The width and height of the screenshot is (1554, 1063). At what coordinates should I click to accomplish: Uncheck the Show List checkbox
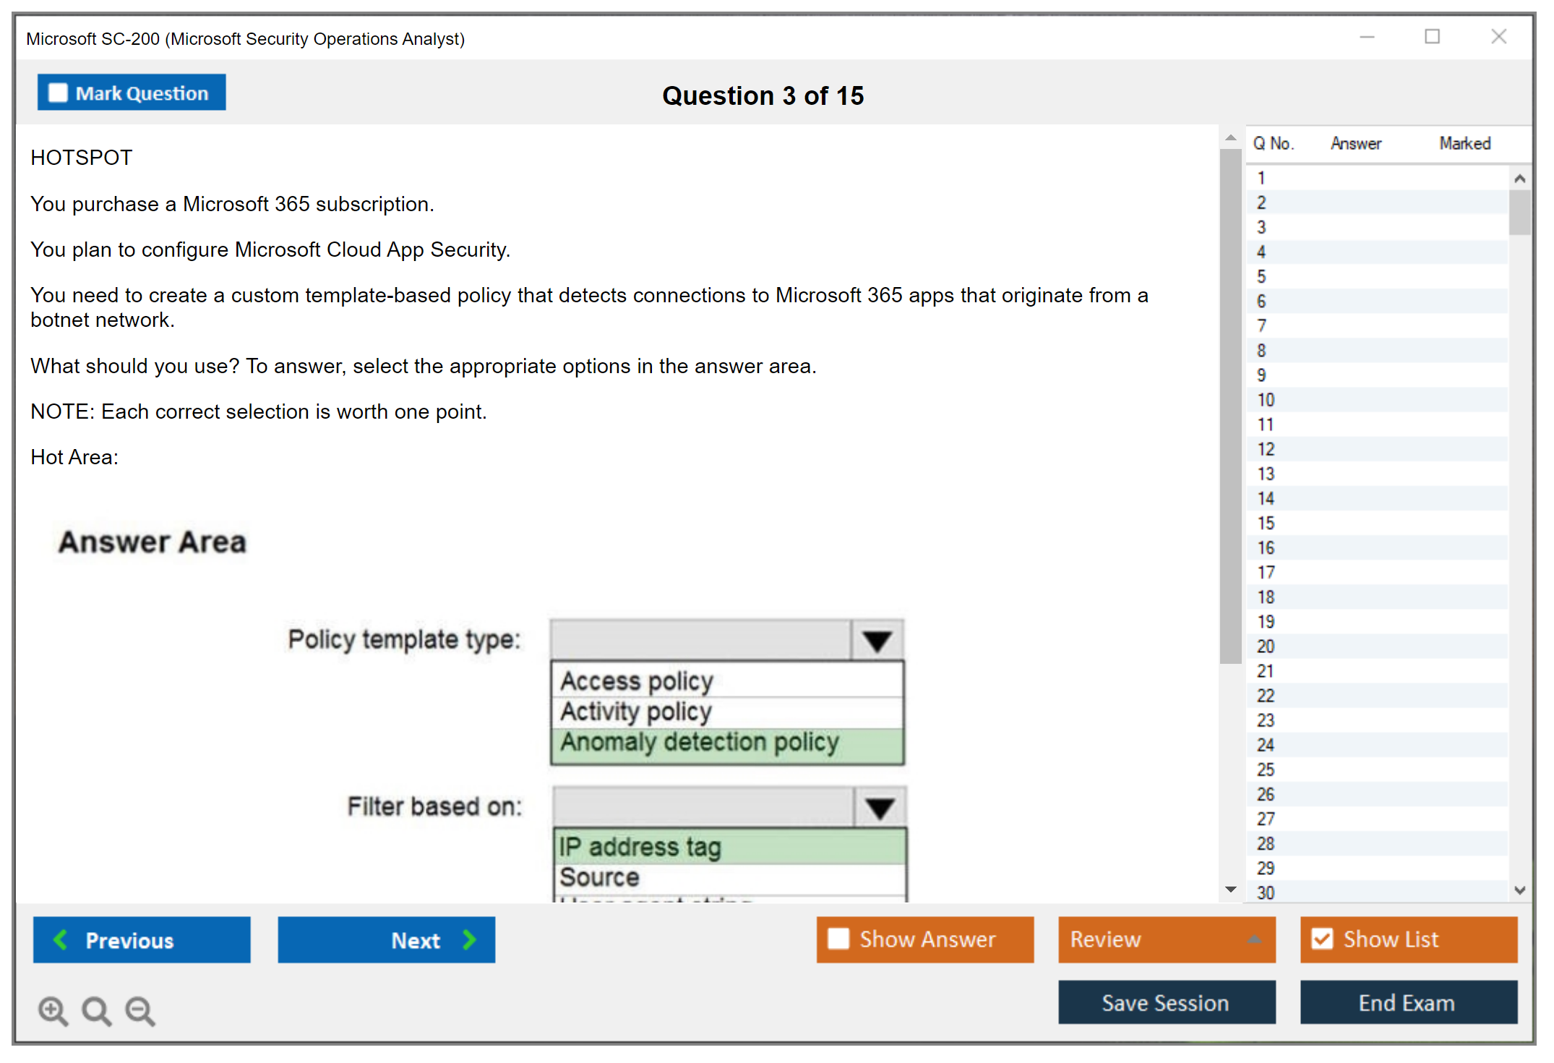[1322, 939]
